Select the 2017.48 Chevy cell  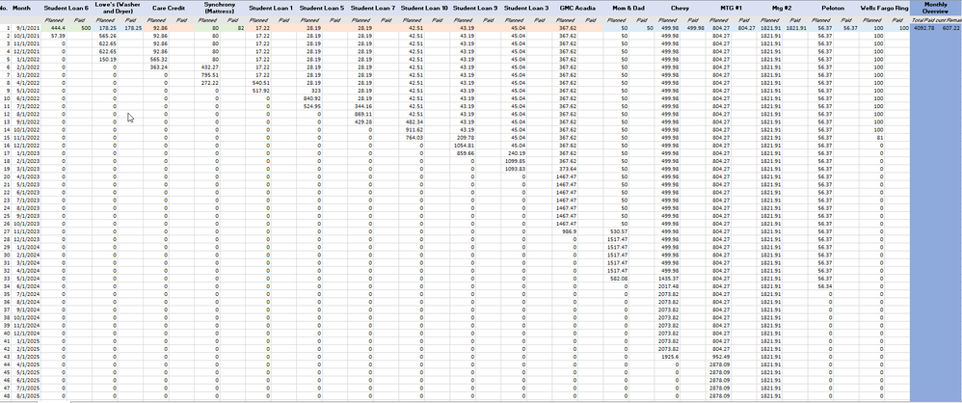[667, 285]
